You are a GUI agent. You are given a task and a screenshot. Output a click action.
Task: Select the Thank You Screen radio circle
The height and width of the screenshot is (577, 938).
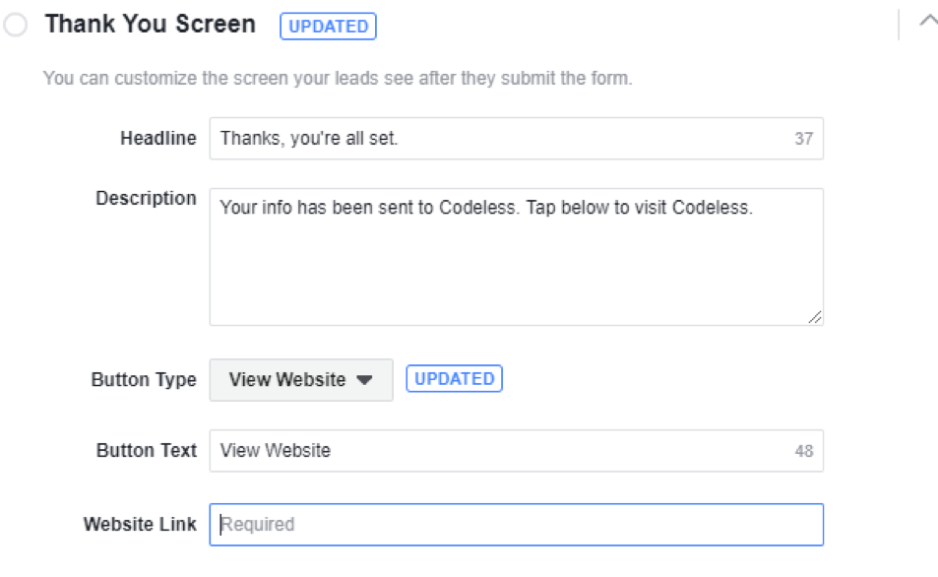point(16,26)
